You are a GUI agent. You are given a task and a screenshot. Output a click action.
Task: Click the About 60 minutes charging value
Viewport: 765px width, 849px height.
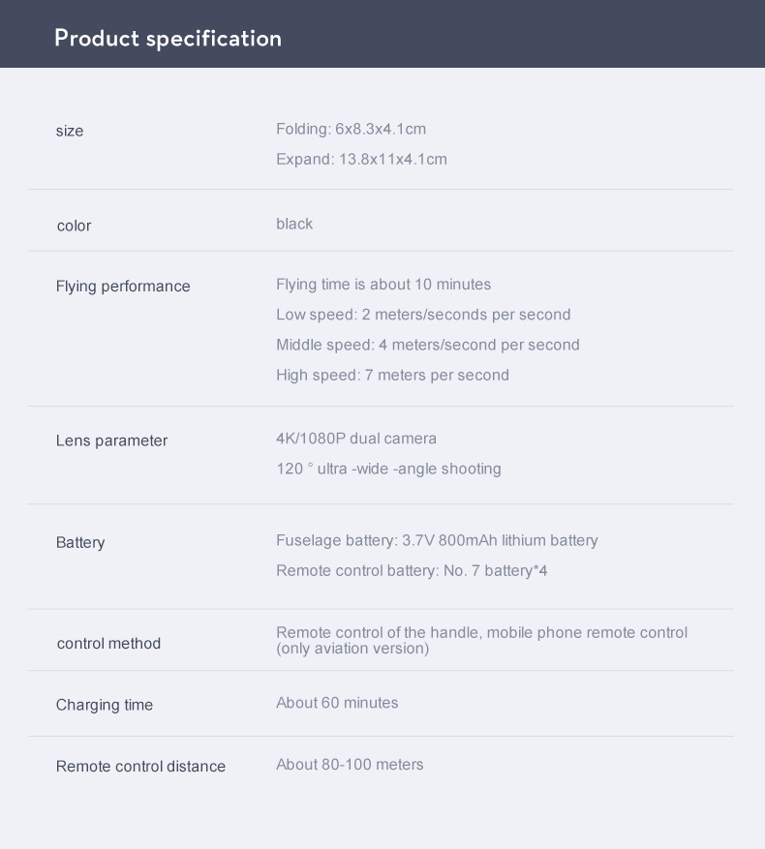pyautogui.click(x=337, y=703)
